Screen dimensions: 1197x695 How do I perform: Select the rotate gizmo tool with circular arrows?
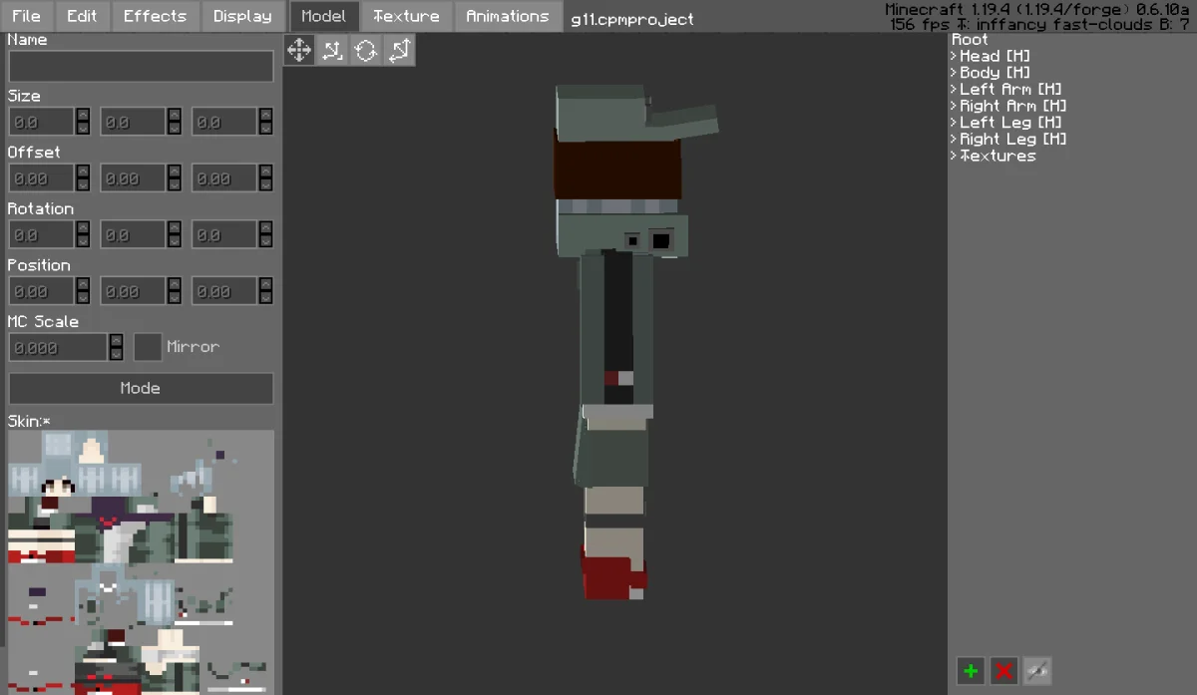pos(366,50)
